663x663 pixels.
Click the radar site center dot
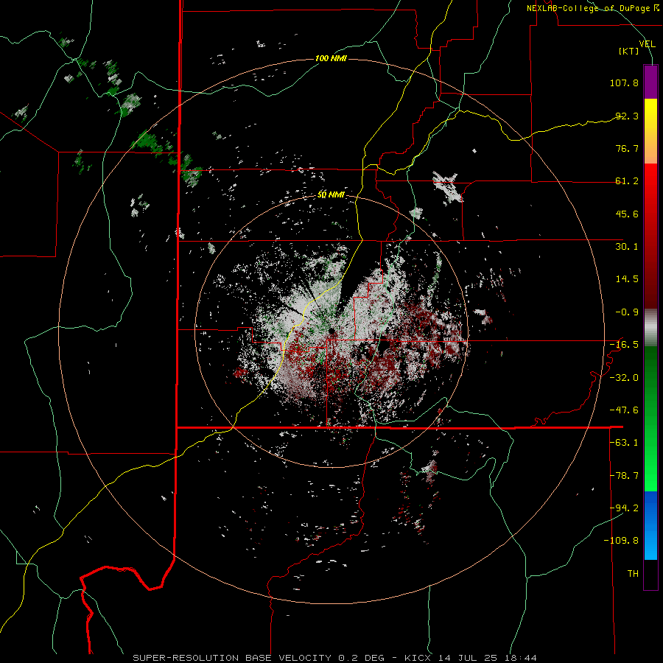pos(332,331)
